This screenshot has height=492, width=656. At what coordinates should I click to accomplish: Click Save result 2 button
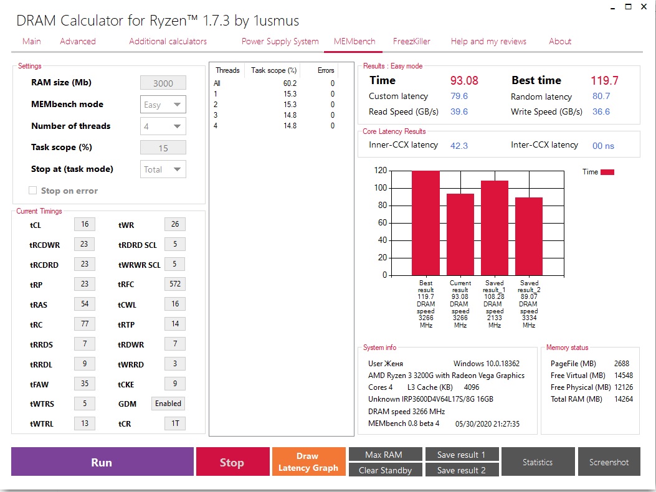coord(462,470)
